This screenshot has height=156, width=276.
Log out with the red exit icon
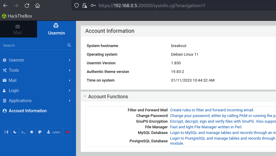pos(67,132)
